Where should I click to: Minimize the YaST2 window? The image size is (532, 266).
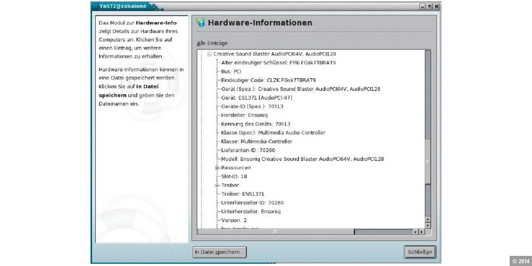click(422, 6)
